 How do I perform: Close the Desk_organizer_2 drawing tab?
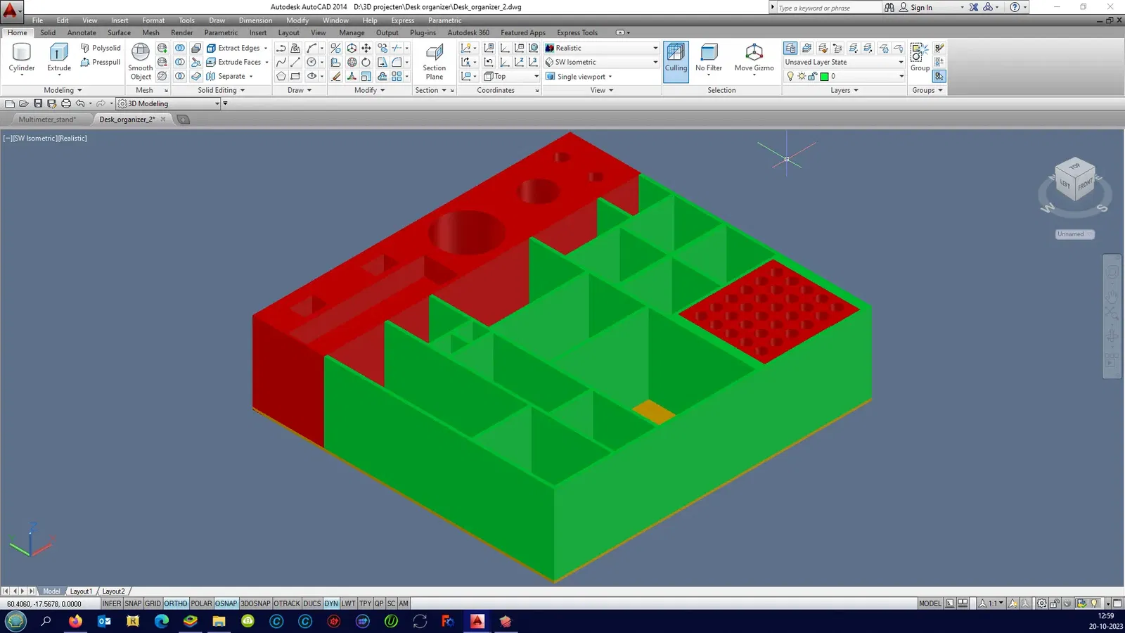pyautogui.click(x=163, y=120)
